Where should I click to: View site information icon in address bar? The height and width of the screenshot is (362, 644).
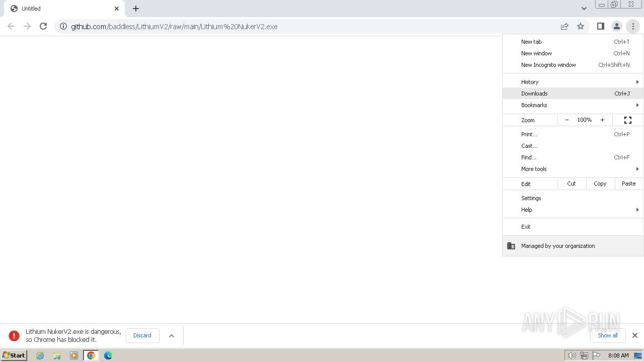(63, 26)
